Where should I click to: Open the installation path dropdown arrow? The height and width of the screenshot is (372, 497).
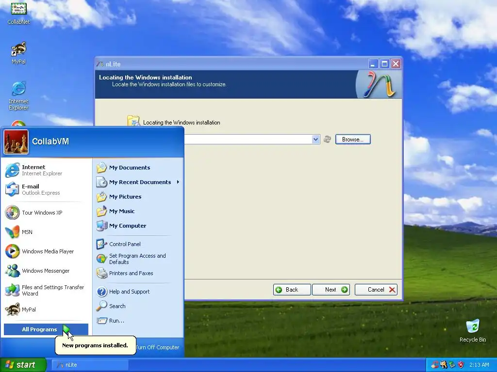pos(315,139)
